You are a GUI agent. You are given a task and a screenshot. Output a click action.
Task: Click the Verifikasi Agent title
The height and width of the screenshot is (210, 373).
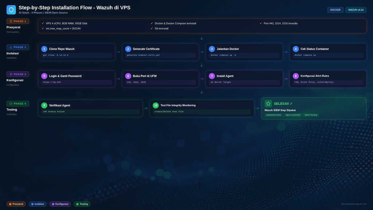tap(59, 105)
